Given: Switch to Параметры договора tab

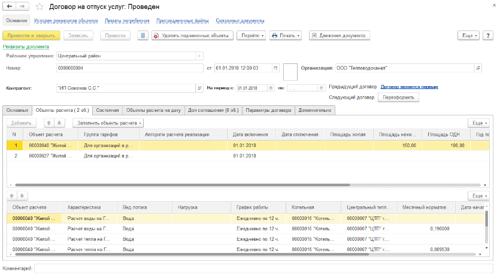Looking at the screenshot, I should click(x=268, y=110).
